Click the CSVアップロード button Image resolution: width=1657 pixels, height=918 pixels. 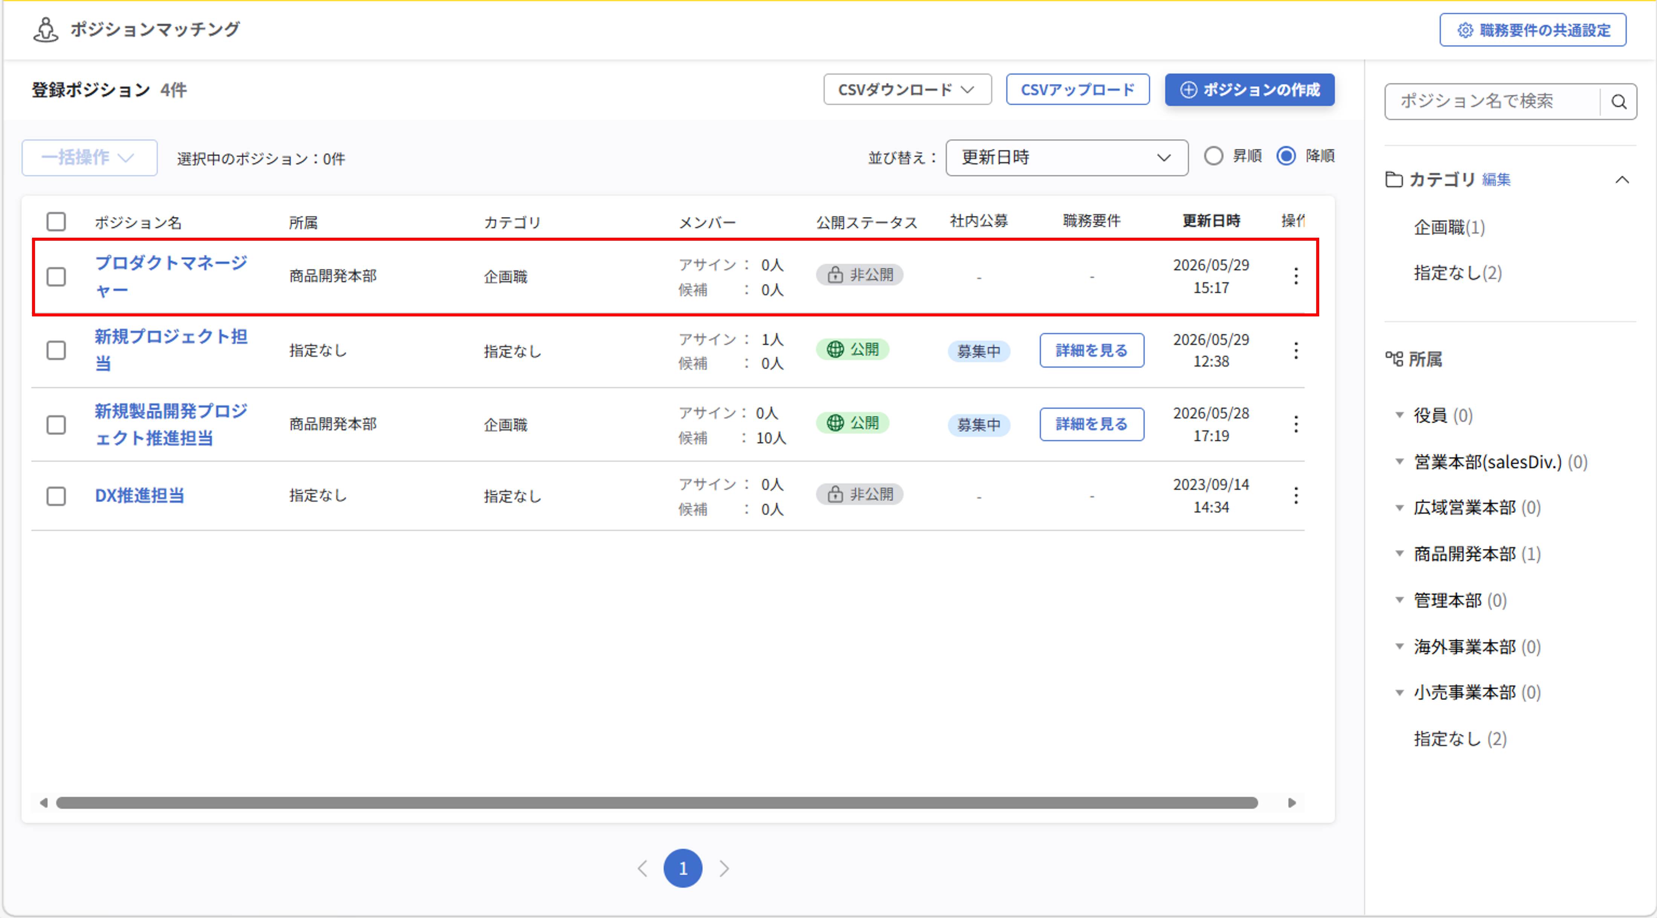pyautogui.click(x=1077, y=89)
